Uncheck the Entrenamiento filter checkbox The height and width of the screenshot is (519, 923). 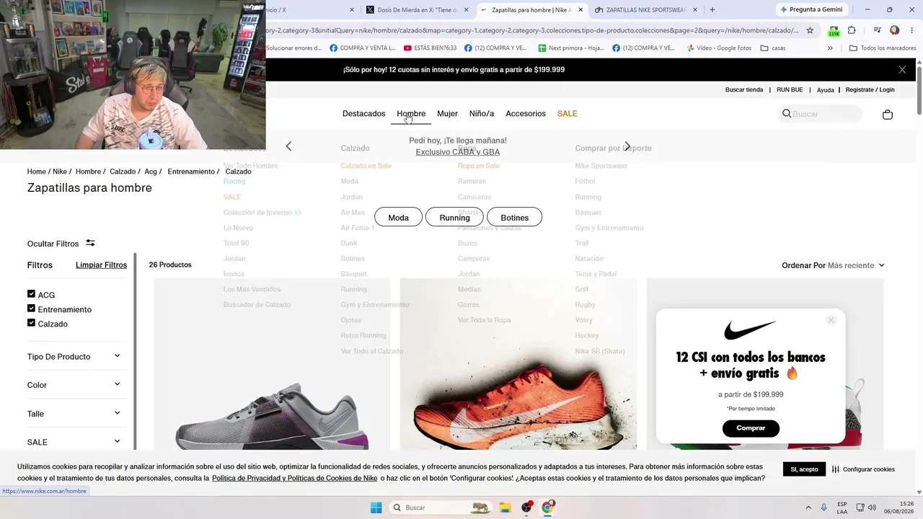click(x=31, y=309)
